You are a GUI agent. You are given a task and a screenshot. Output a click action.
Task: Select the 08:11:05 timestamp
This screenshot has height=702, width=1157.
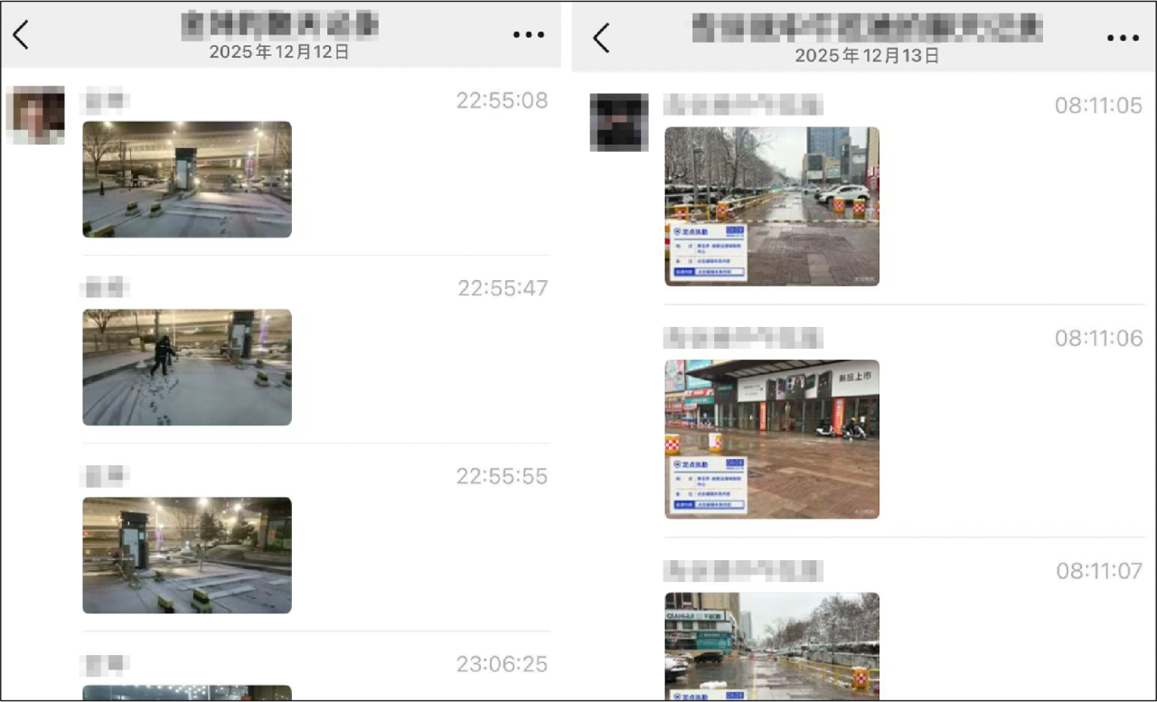click(x=1098, y=106)
